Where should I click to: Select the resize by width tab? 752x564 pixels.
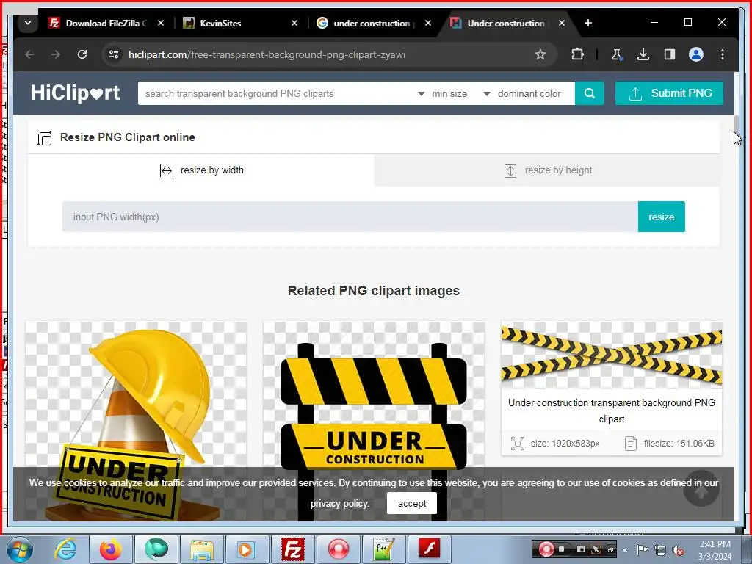click(x=201, y=170)
